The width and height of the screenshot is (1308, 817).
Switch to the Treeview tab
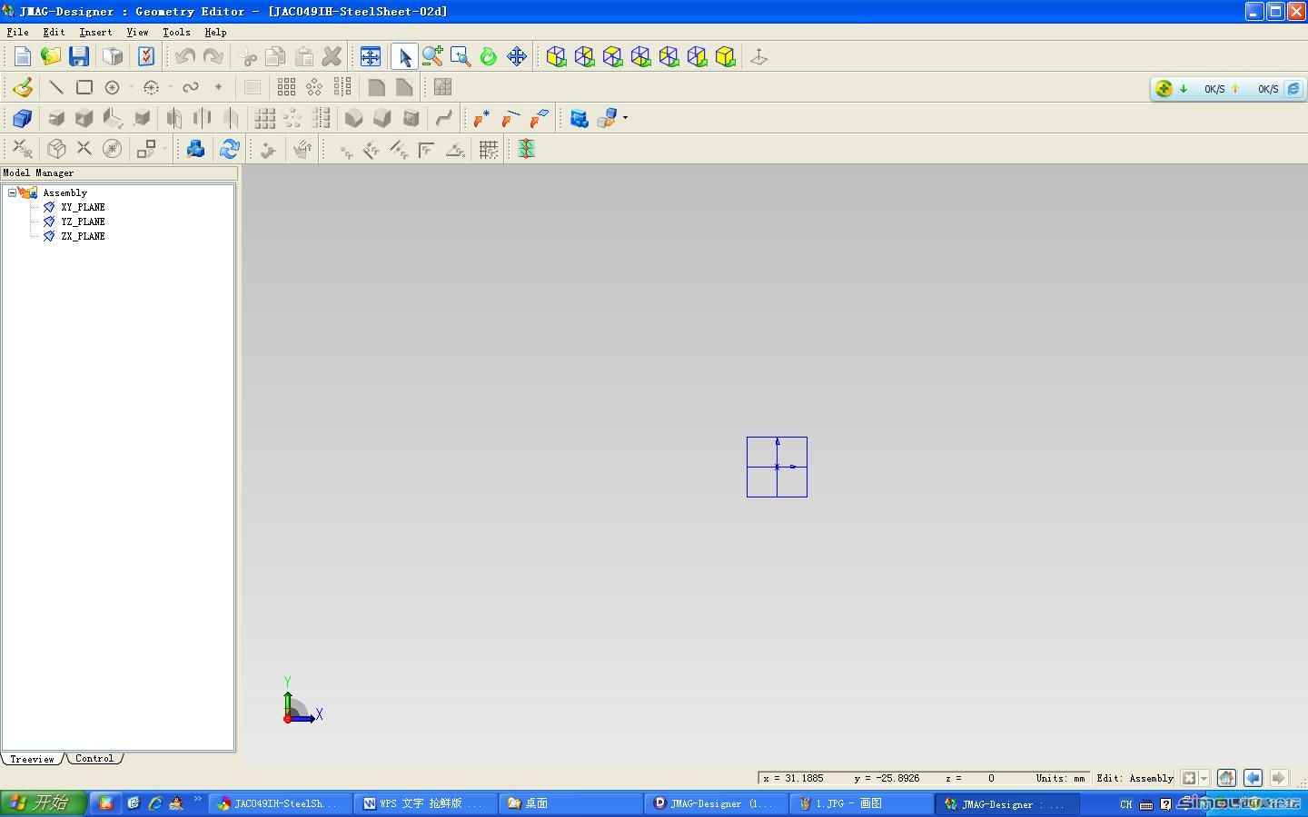click(x=32, y=759)
